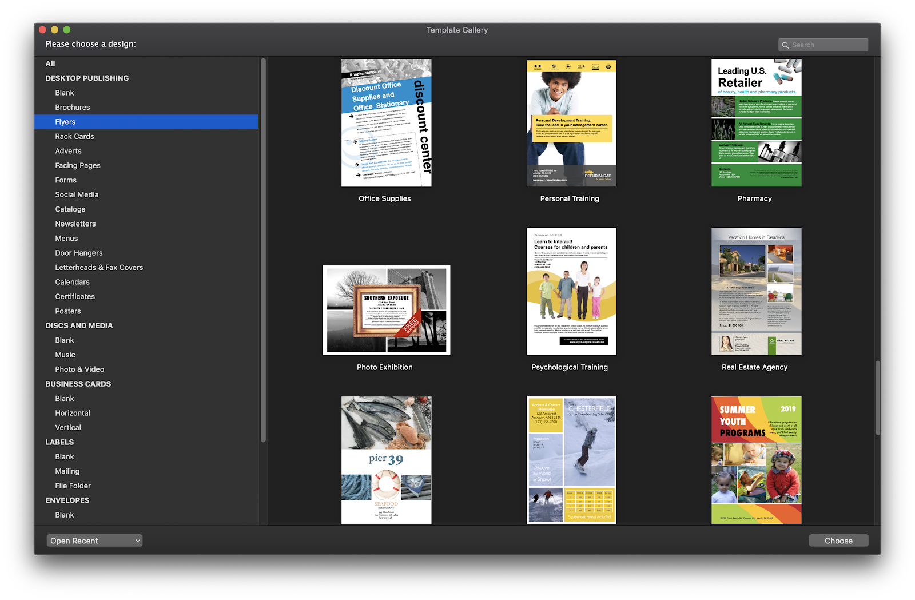Zoom the Template Gallery window
The width and height of the screenshot is (915, 600).
click(66, 30)
